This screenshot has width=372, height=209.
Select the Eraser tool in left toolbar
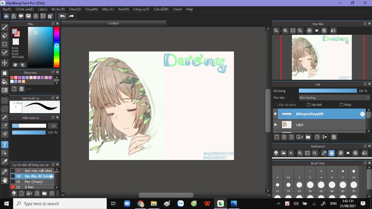coord(5,36)
